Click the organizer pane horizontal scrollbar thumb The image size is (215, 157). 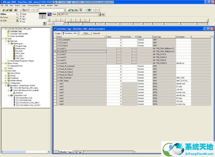click(15, 152)
